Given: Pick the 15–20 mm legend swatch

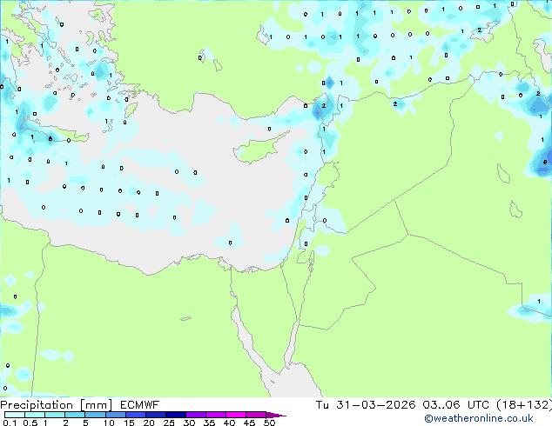Looking at the screenshot, I should (x=135, y=415).
